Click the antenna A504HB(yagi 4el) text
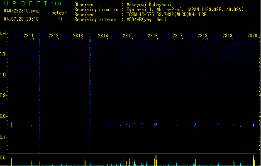This screenshot has width=261, height=166. 146,20
